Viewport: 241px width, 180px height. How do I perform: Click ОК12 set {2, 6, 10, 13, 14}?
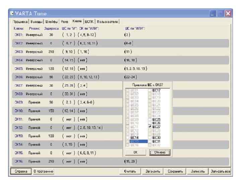click(90, 127)
